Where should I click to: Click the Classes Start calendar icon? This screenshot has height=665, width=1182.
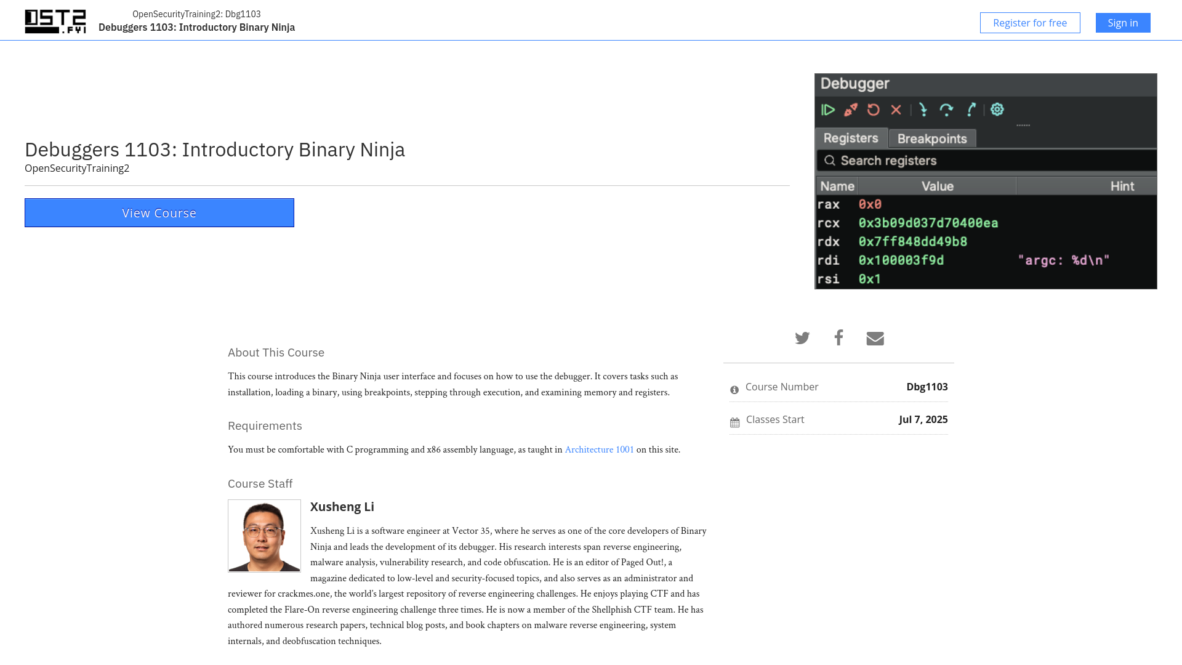pos(734,422)
